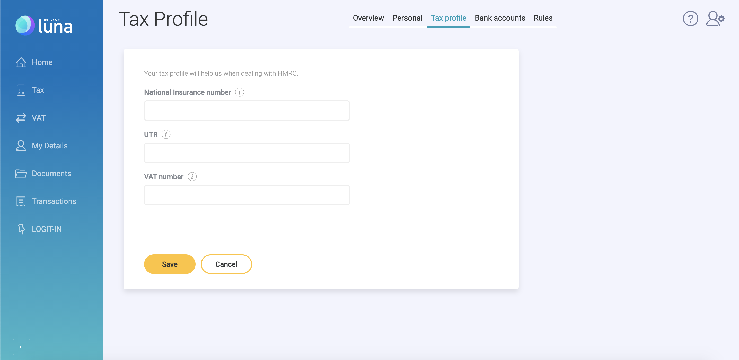The height and width of the screenshot is (360, 739).
Task: Click the Home house icon in sidebar
Action: pyautogui.click(x=21, y=62)
